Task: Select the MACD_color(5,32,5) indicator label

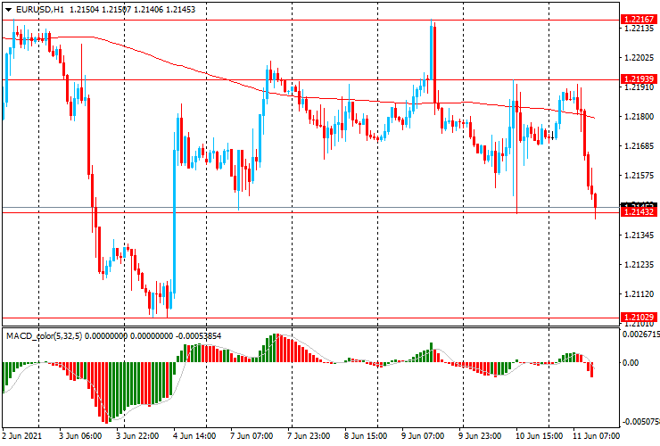Action: point(45,336)
